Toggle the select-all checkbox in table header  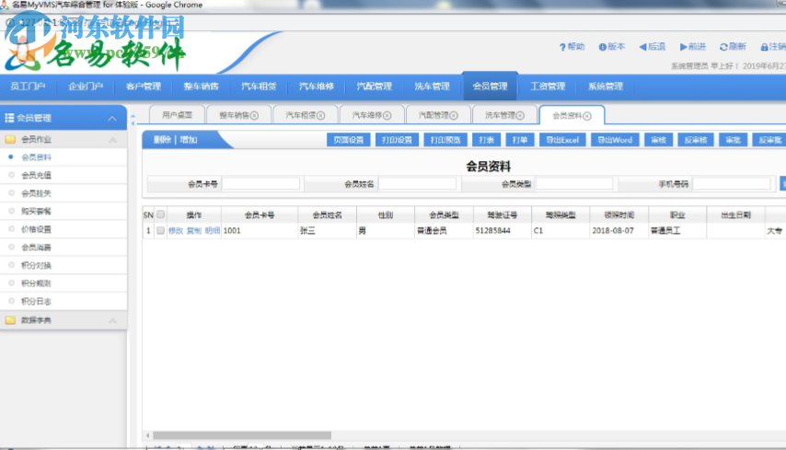160,214
